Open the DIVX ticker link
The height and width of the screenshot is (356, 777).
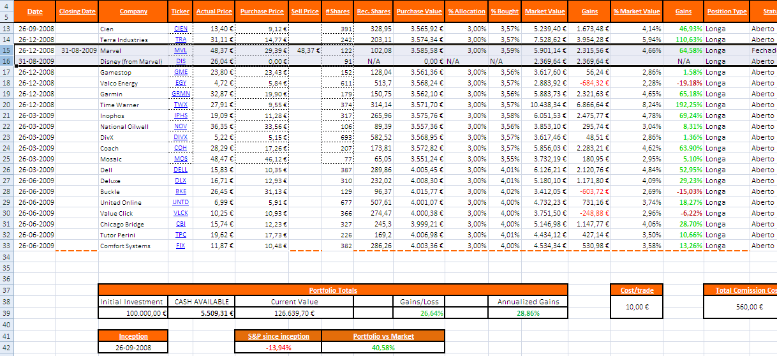pyautogui.click(x=181, y=137)
